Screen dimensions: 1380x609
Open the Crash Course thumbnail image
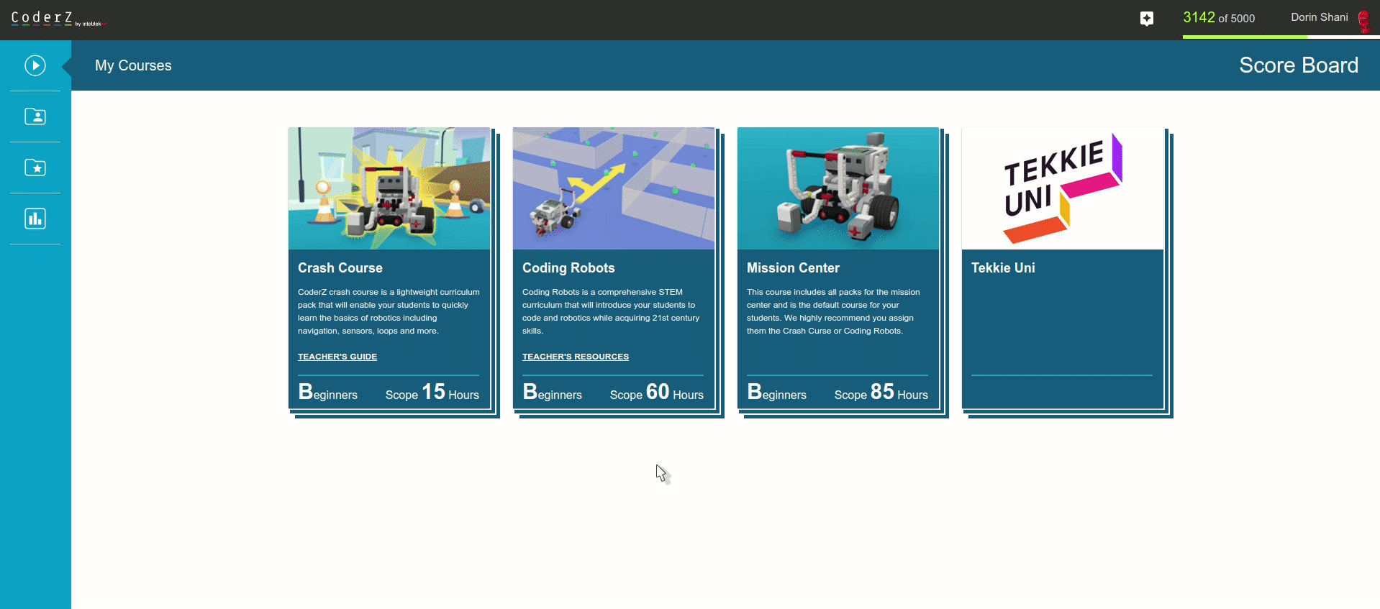tap(389, 188)
